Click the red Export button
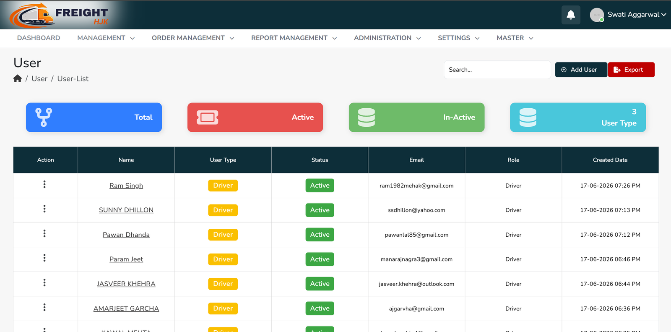The height and width of the screenshot is (332, 671). 631,70
